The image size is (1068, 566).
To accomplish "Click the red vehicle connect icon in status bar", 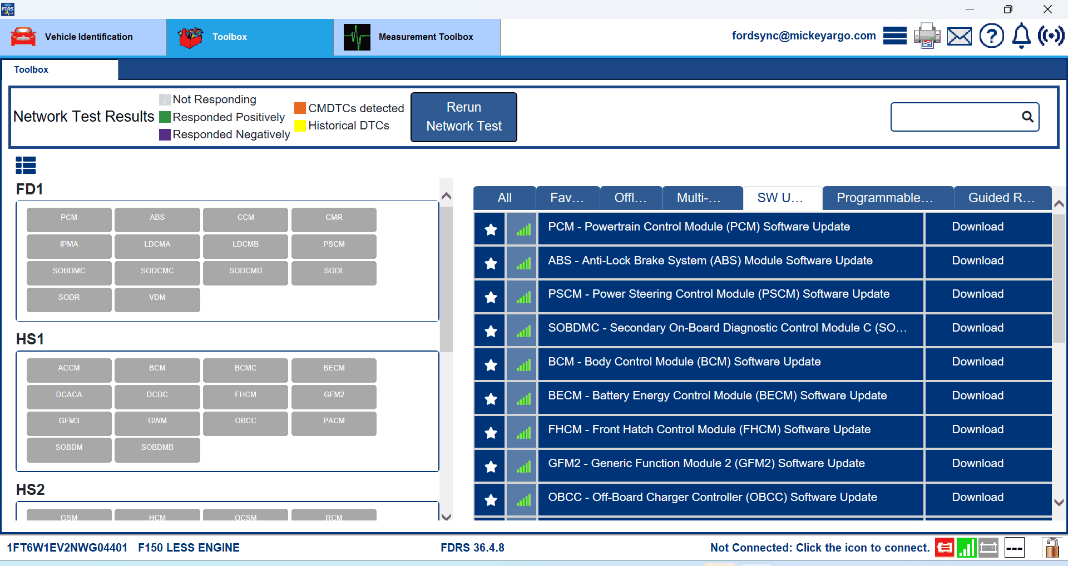I will [x=944, y=548].
